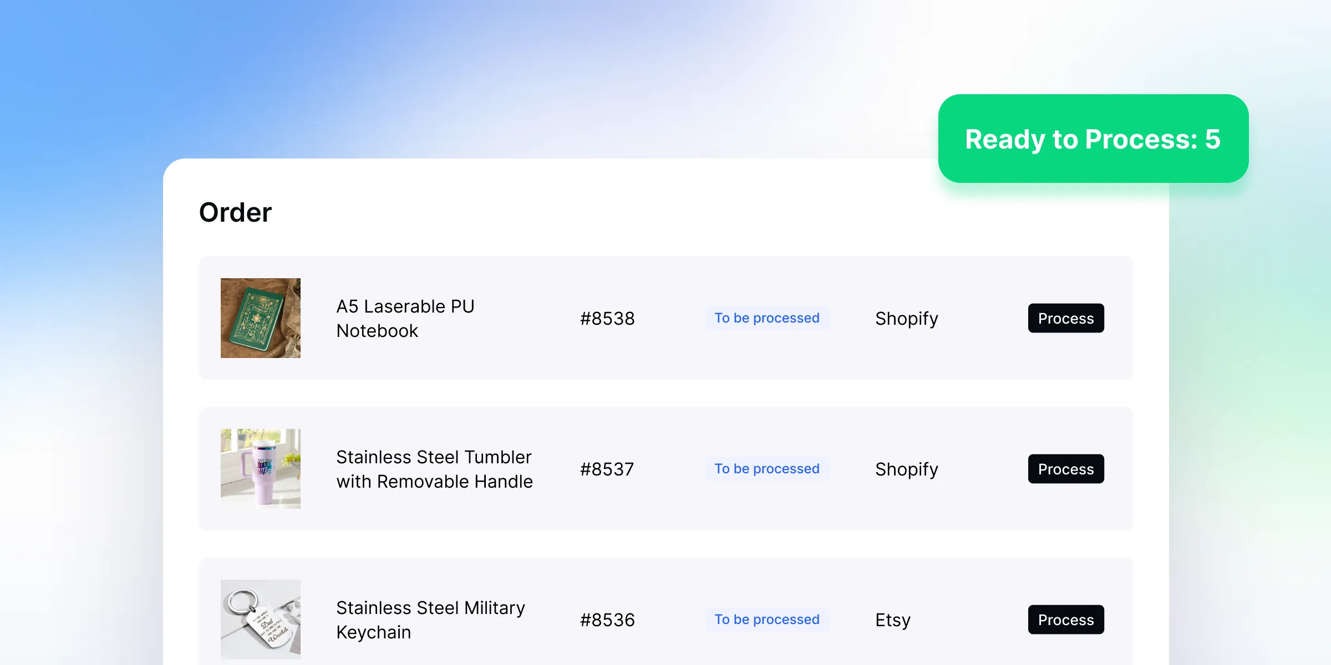Click Shopify channel on the notebook order
This screenshot has height=665, width=1331.
tap(906, 319)
